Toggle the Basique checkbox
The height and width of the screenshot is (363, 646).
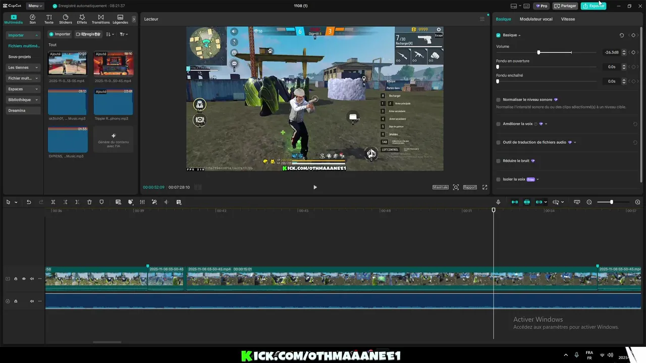point(498,35)
